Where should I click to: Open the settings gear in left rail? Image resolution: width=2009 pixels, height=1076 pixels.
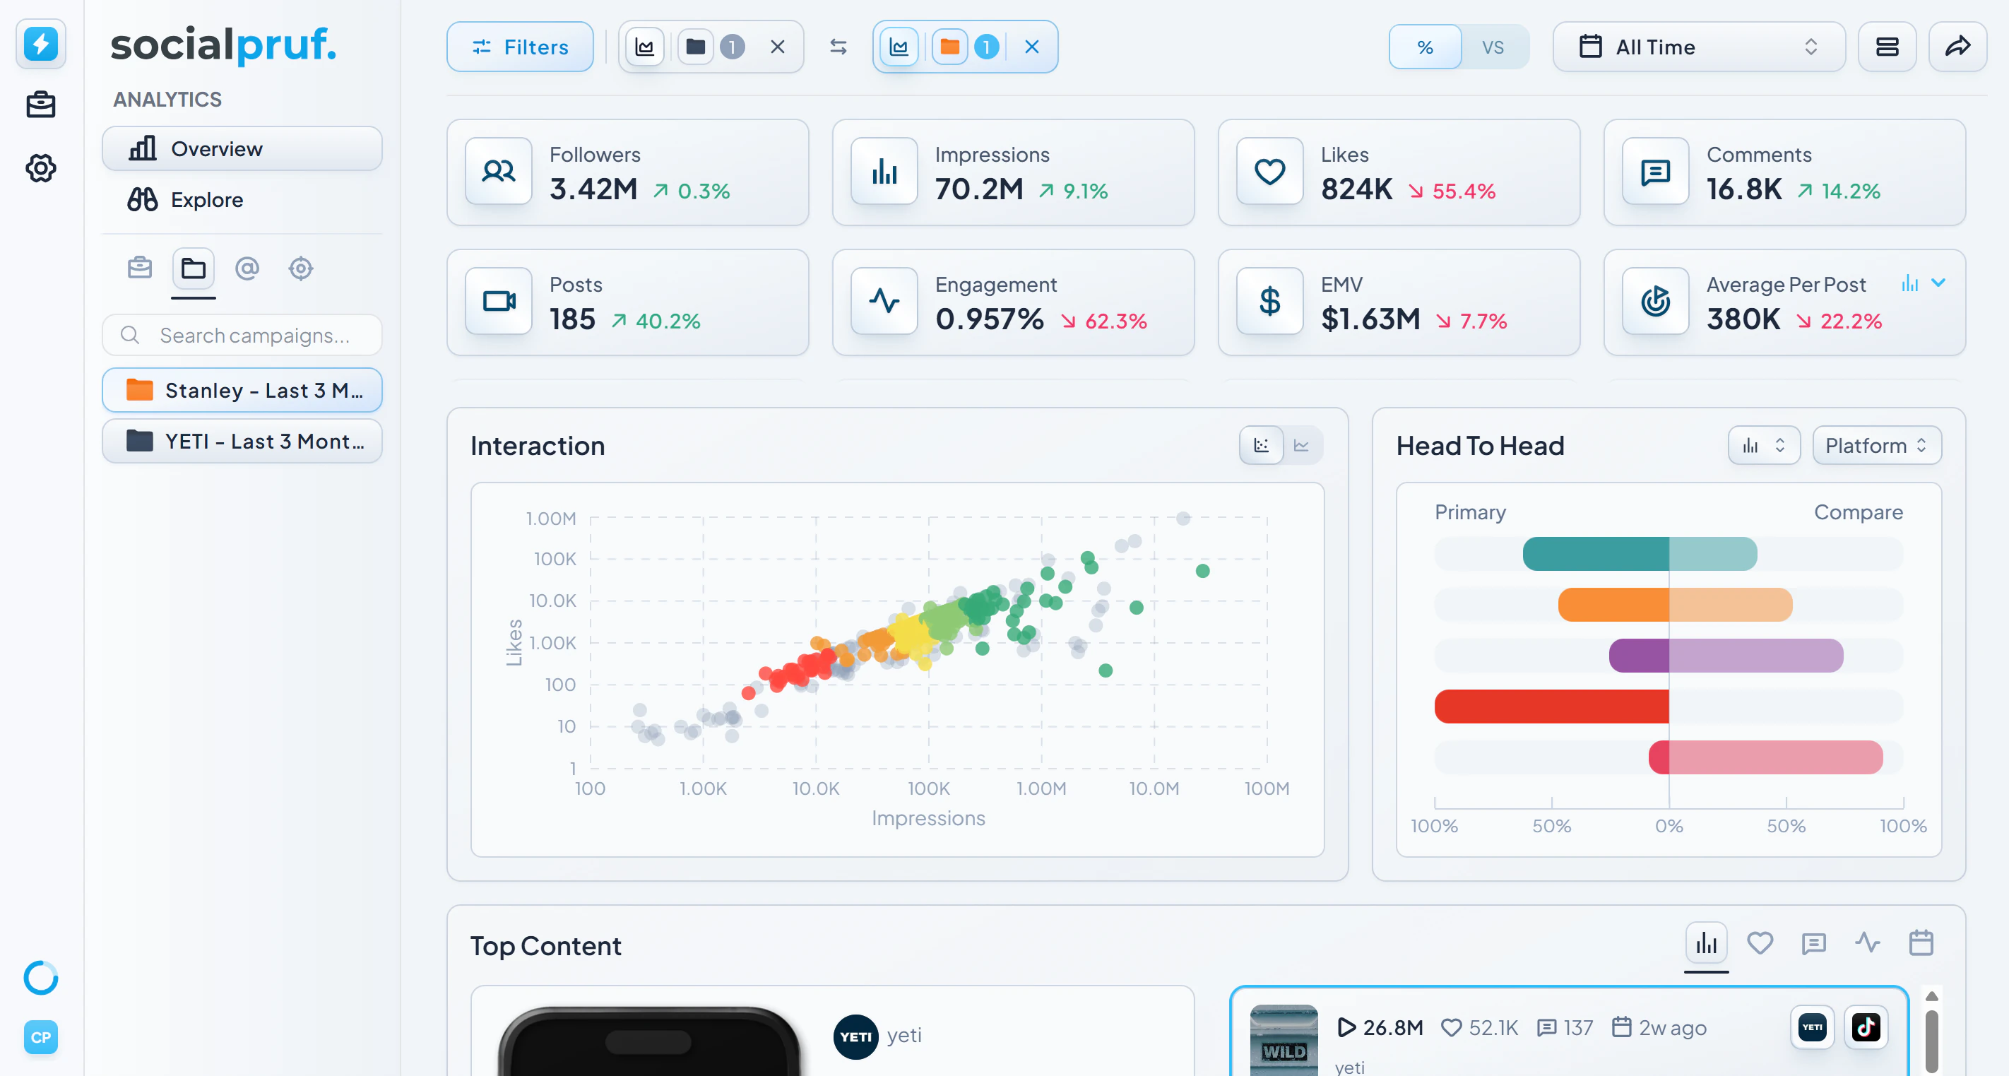point(40,167)
